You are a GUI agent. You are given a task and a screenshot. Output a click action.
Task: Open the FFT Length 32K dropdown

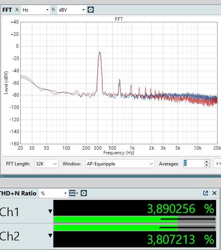47,164
